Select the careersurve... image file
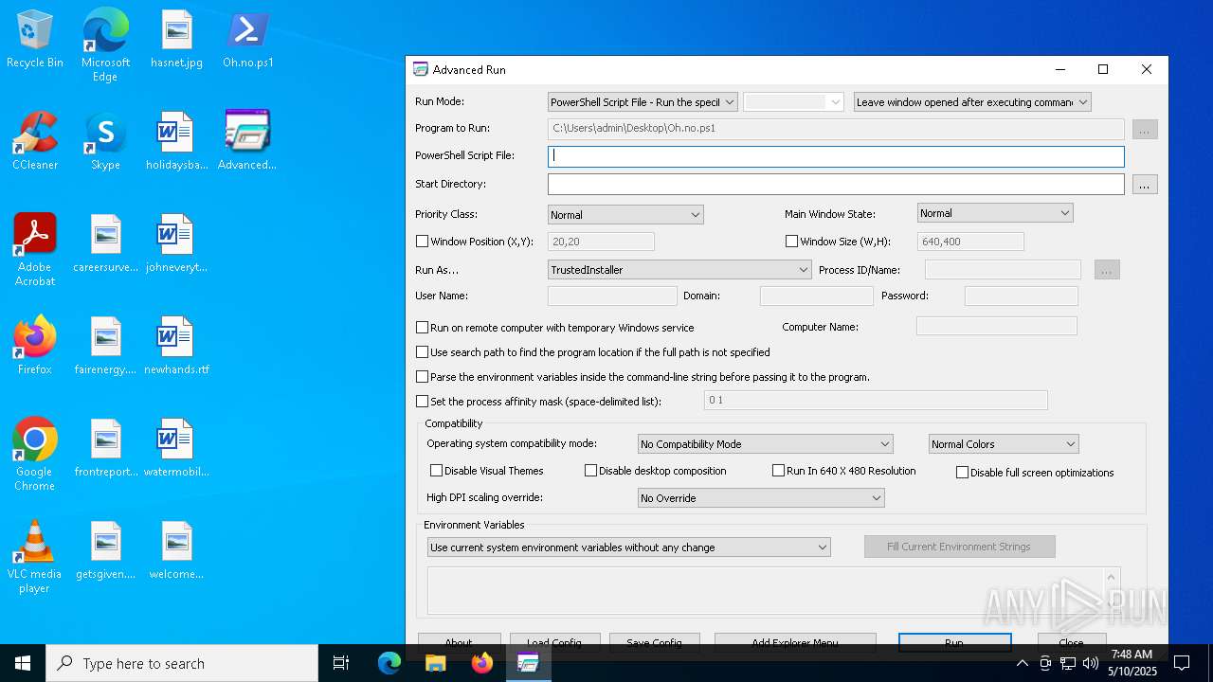This screenshot has height=682, width=1213. tap(105, 243)
